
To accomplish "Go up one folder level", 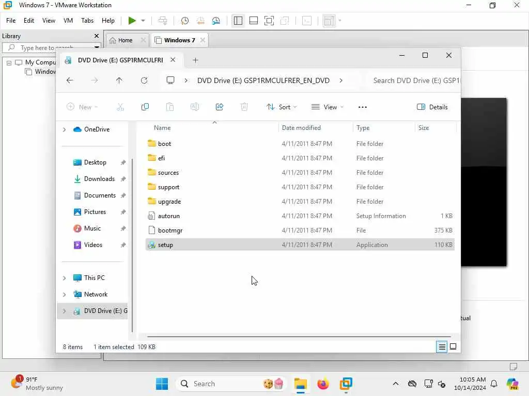I will point(119,80).
